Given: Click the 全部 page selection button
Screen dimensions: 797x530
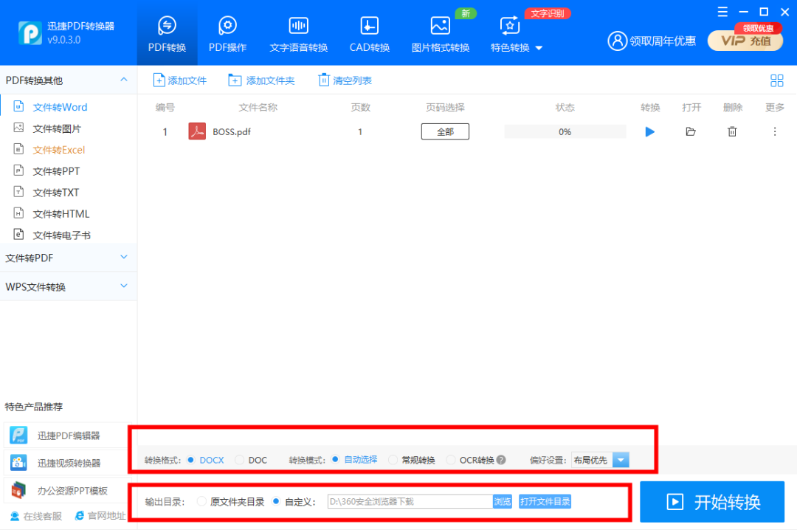Looking at the screenshot, I should pyautogui.click(x=445, y=131).
